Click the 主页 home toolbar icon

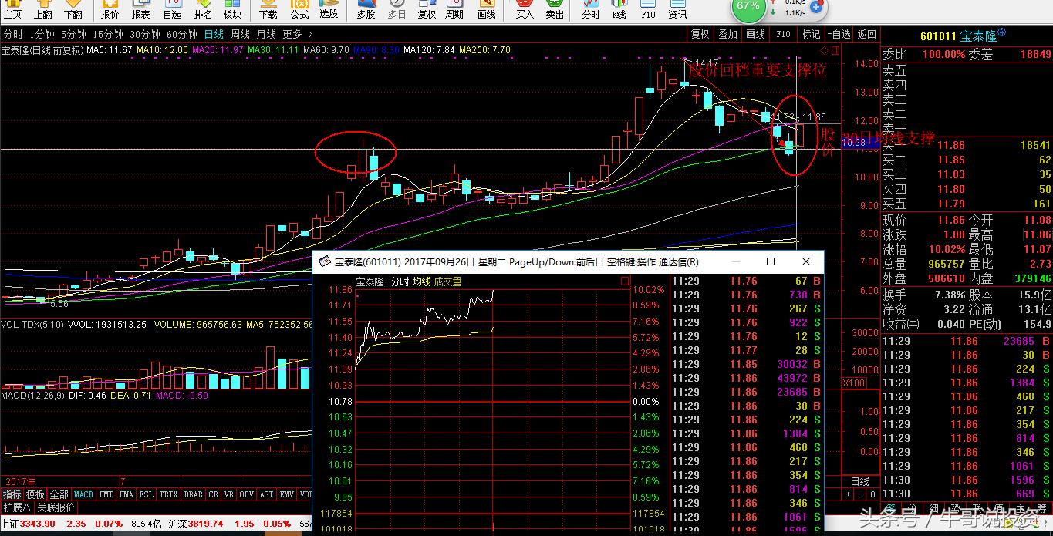pos(13,10)
